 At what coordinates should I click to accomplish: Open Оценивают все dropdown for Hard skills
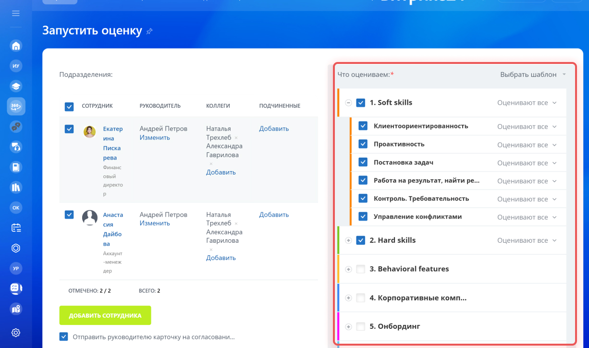527,240
